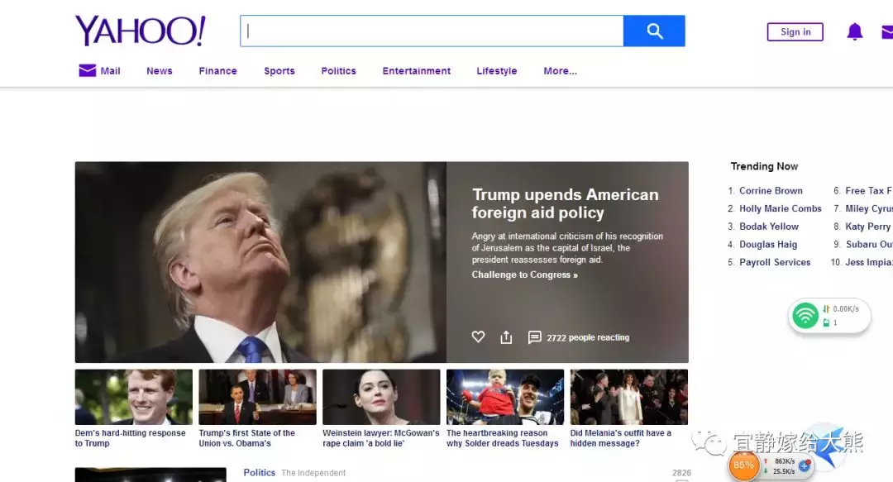Open the Entertainment section
Viewport: 893px width, 482px height.
(416, 71)
